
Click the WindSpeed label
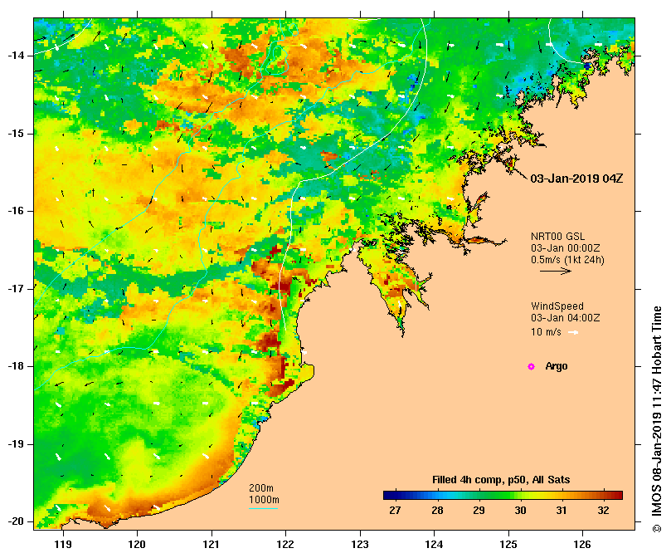click(x=557, y=306)
